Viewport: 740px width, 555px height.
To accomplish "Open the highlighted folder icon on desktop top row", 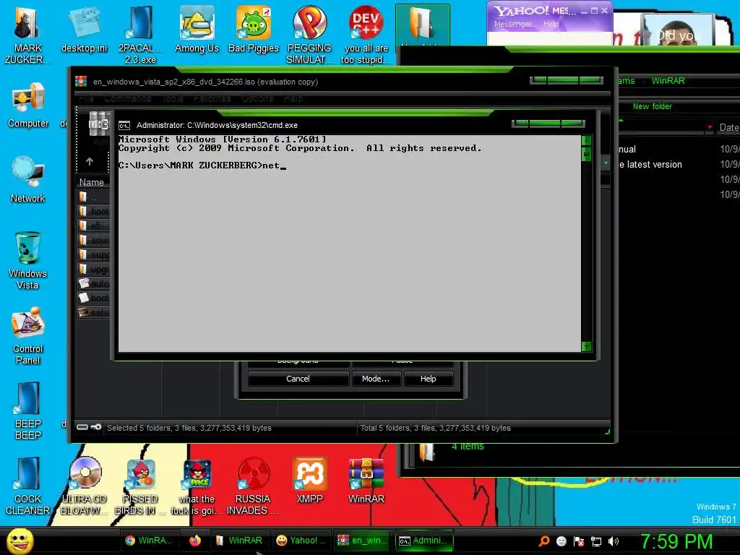I will [x=422, y=24].
